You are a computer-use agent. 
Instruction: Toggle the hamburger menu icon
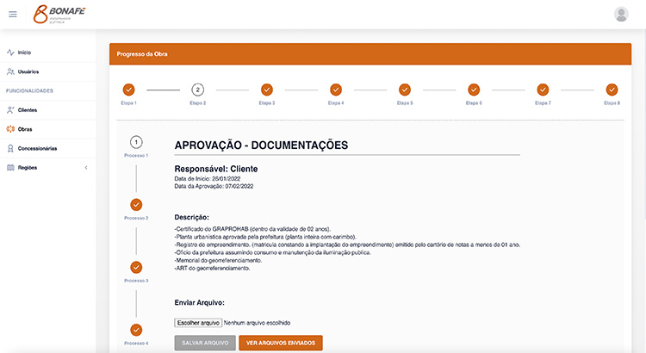13,15
